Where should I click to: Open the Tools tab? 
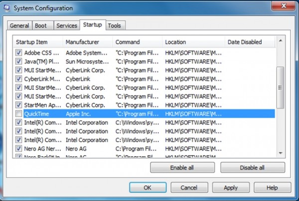(114, 25)
